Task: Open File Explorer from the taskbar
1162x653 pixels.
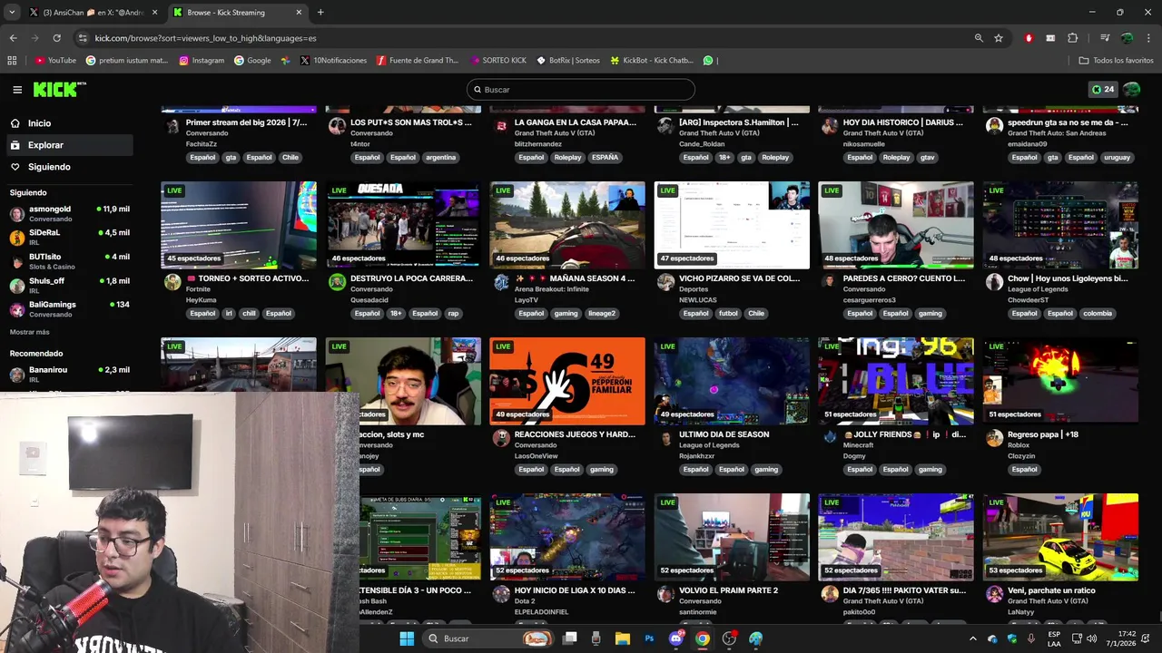Action: (x=622, y=638)
